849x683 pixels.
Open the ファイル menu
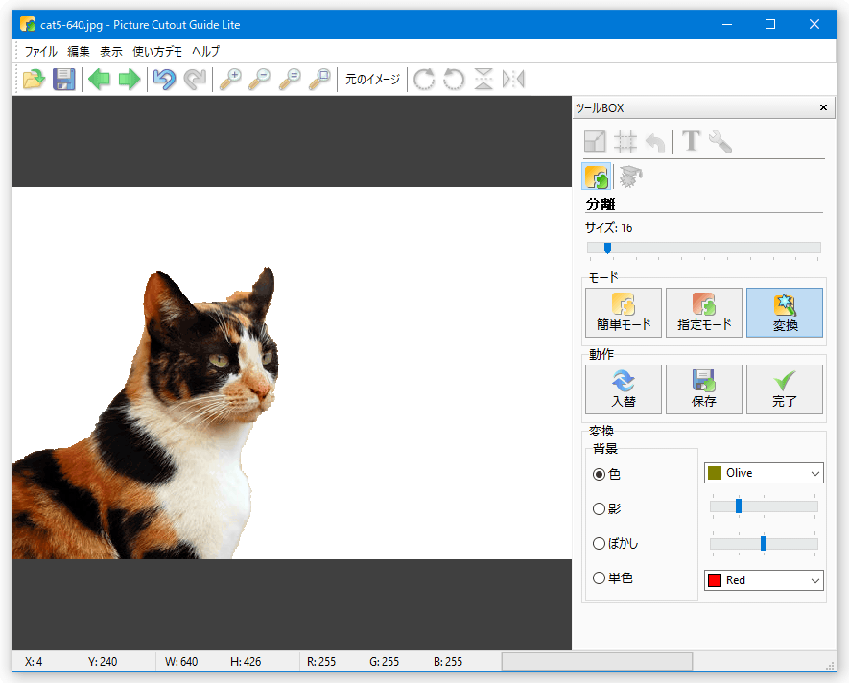[x=41, y=51]
